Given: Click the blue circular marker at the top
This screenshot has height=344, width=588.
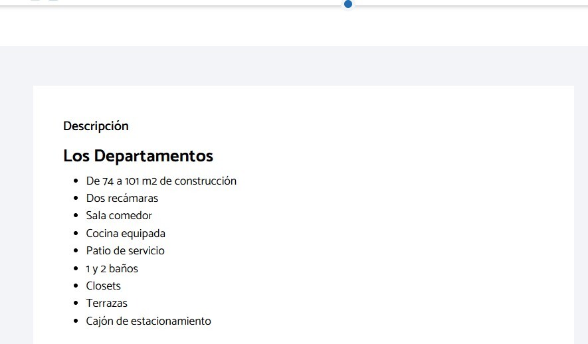Looking at the screenshot, I should (347, 3).
